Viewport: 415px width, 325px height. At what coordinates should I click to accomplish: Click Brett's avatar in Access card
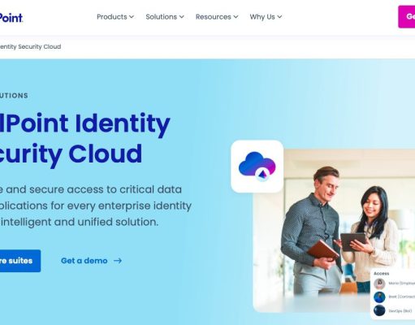point(379,297)
